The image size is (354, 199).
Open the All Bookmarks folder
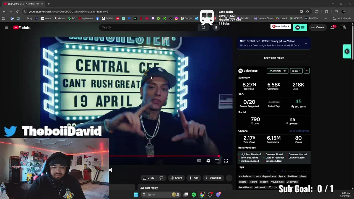tap(342, 19)
